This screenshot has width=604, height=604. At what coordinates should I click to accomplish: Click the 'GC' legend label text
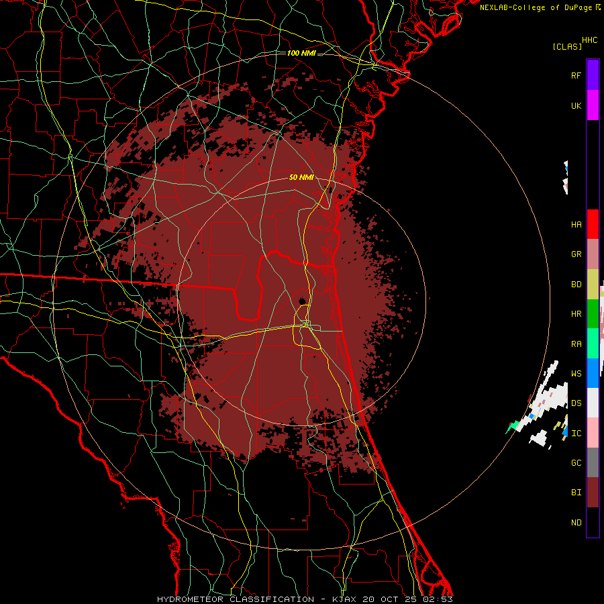pos(576,462)
